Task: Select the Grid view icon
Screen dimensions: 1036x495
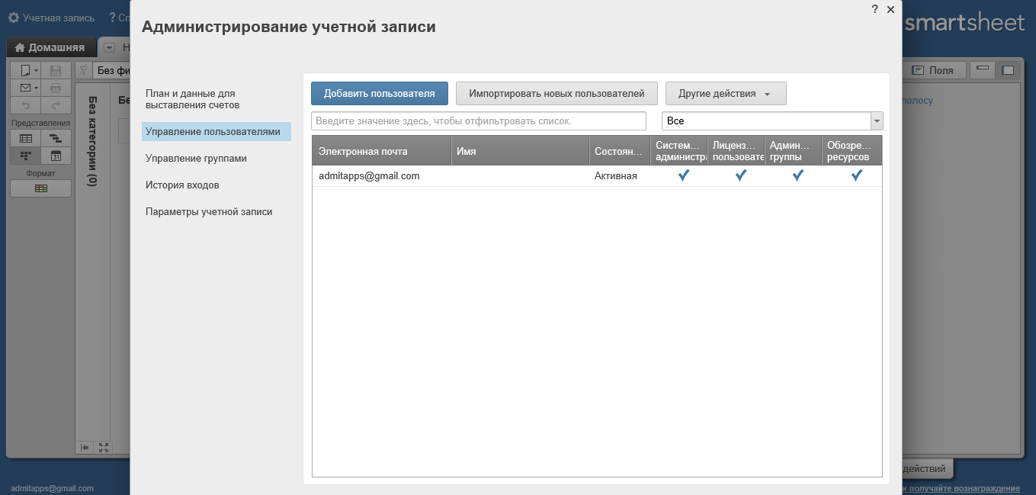Action: 26,138
